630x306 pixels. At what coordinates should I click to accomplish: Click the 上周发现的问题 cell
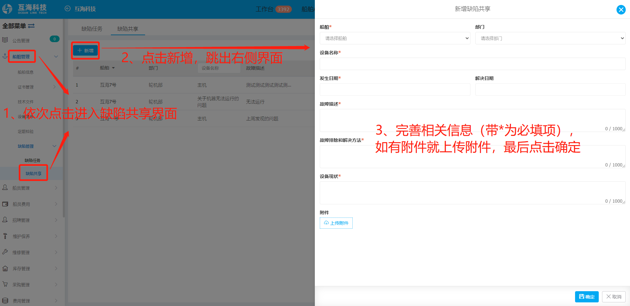pyautogui.click(x=262, y=118)
